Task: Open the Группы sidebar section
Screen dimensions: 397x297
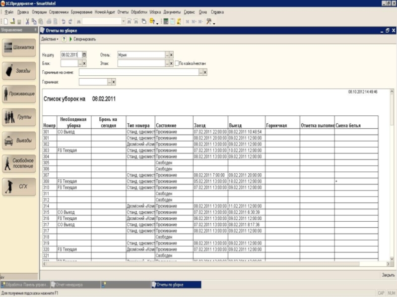Action: click(x=19, y=117)
